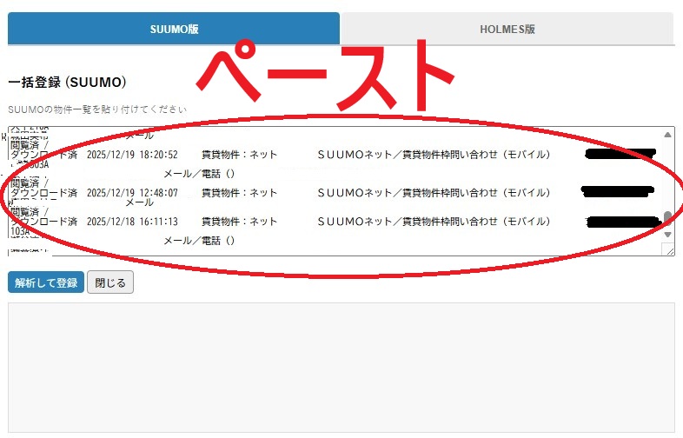Click 賃貸物件:ネット in the 18:20:52 row
Viewport: 683px width, 438px height.
[239, 155]
